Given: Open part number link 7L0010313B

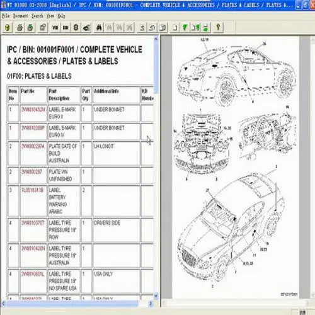Looking at the screenshot, I should [x=32, y=190].
